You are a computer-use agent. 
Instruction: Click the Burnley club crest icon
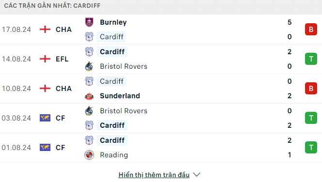(89, 22)
